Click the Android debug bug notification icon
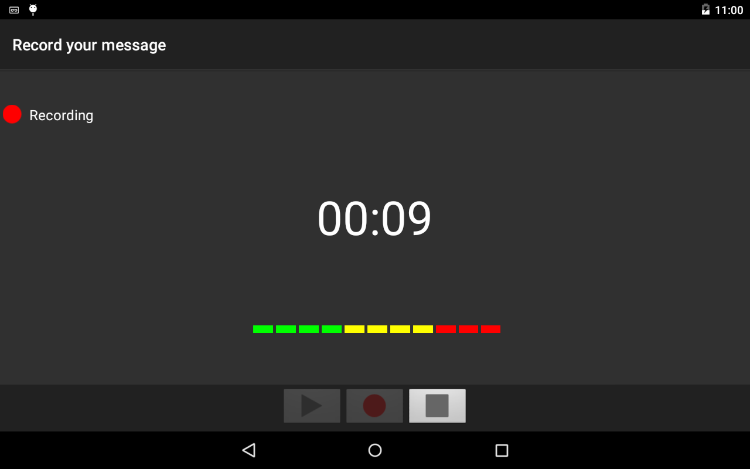Screen dimensions: 750x469 [33, 9]
